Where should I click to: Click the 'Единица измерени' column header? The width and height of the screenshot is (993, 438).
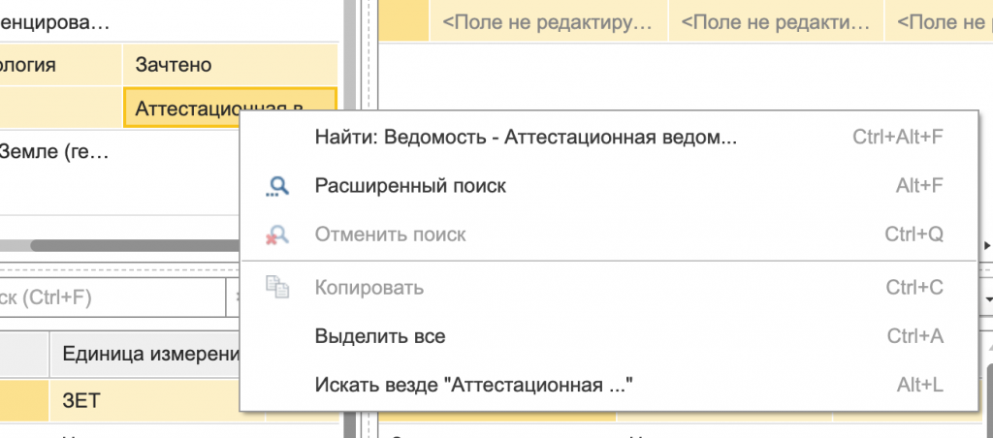pyautogui.click(x=145, y=353)
